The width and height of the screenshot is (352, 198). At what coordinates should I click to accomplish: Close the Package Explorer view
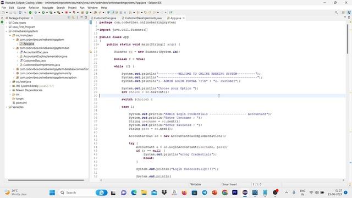[x=32, y=18]
